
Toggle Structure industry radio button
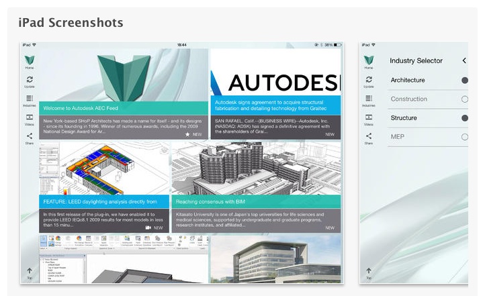tap(465, 118)
